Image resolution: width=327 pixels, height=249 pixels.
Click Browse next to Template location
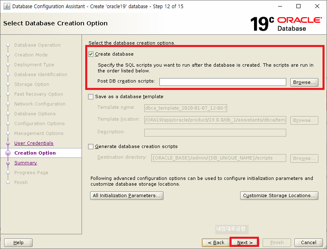[304, 121]
